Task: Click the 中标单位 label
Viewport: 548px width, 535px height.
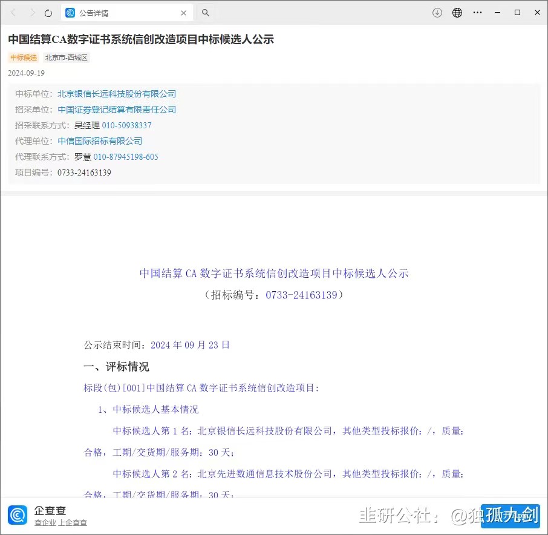Action: [34, 94]
